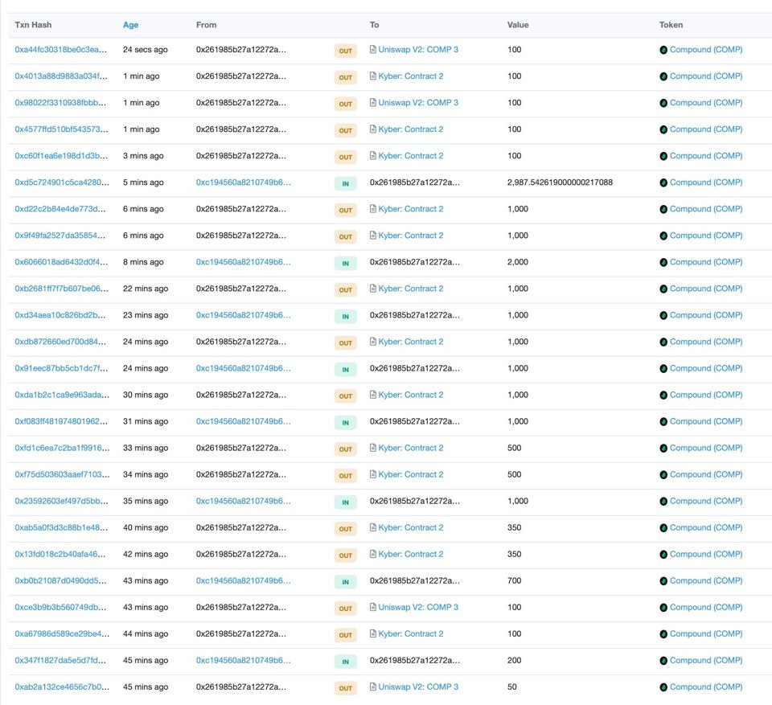Open transaction 0x6066018ad6432d0f4

(x=61, y=262)
